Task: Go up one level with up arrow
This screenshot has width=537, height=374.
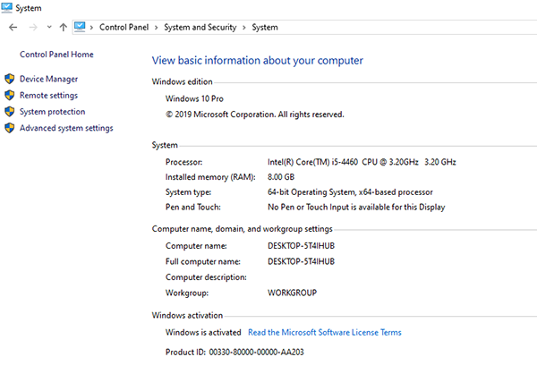Action: 63,28
